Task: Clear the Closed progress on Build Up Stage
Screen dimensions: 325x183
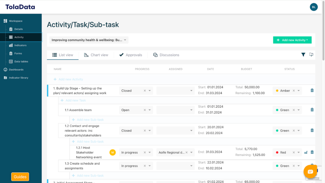Action: pos(145,91)
